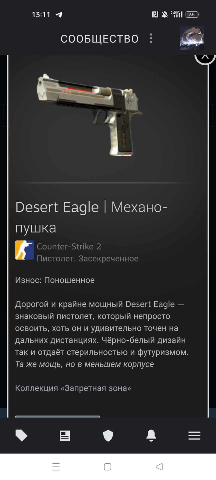
Task: Tap Android back navigation button
Action: coord(159,467)
